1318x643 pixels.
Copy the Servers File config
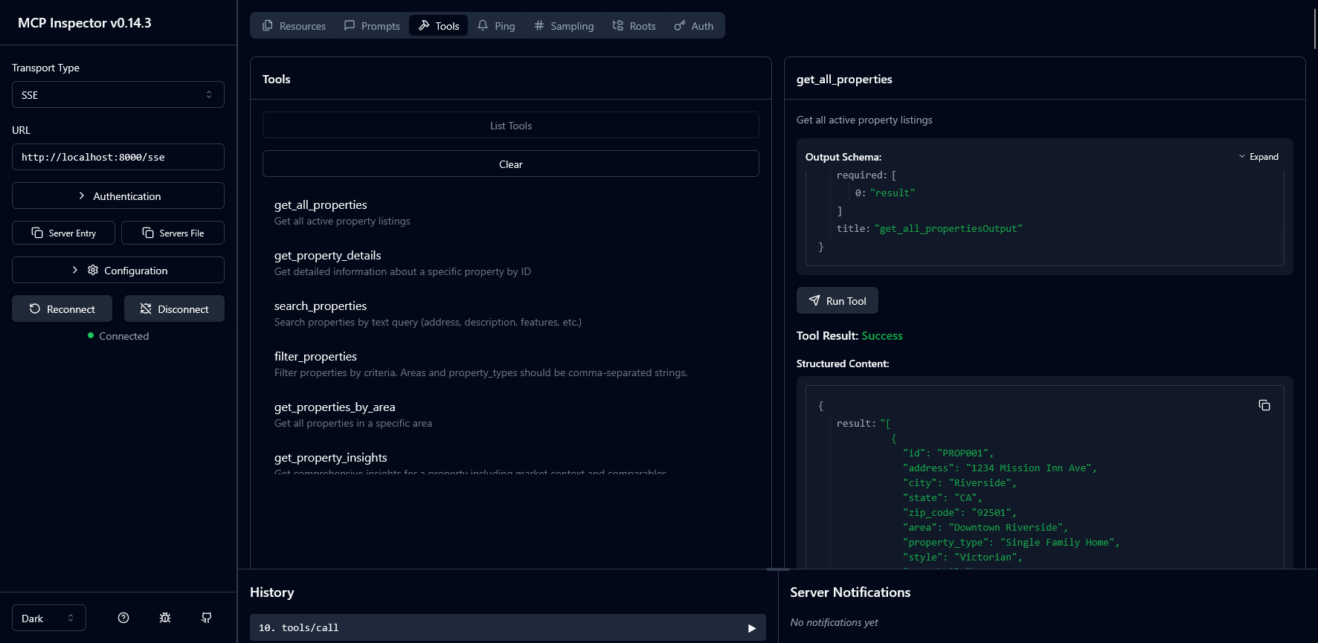coord(173,233)
